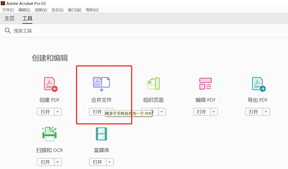
Task: Switch to the 工具 tab
Action: (x=27, y=18)
